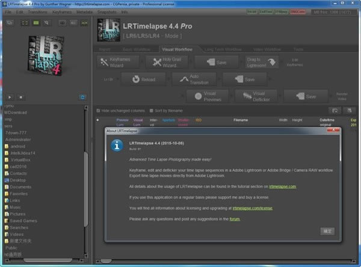Click the Render Video label

(x=342, y=96)
